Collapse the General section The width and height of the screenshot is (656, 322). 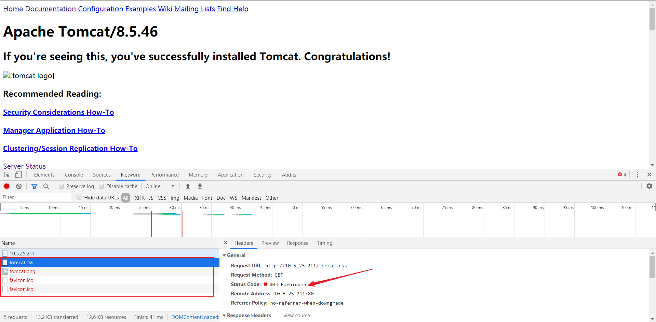coord(224,255)
